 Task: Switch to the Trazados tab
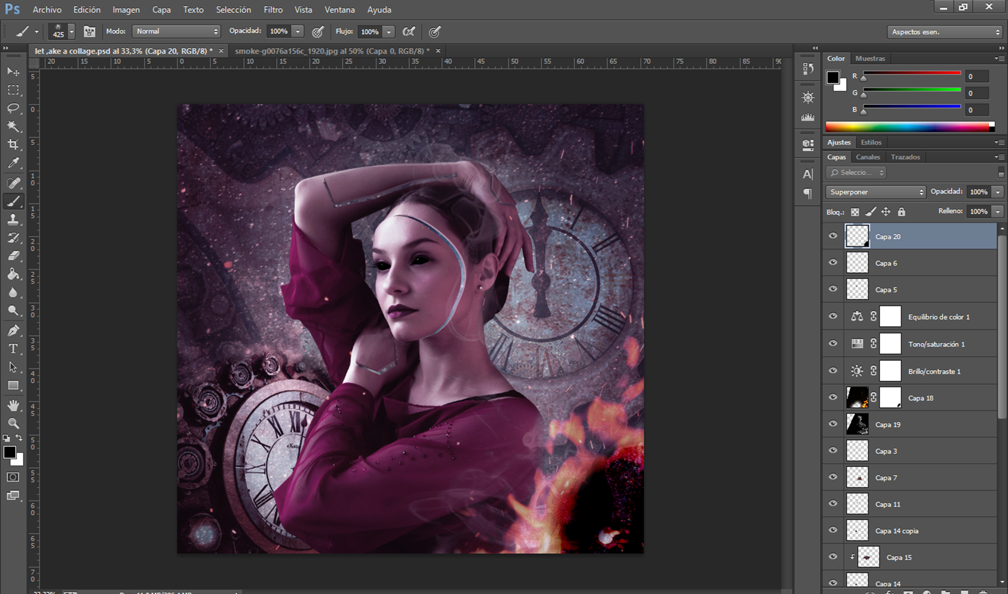tap(906, 157)
